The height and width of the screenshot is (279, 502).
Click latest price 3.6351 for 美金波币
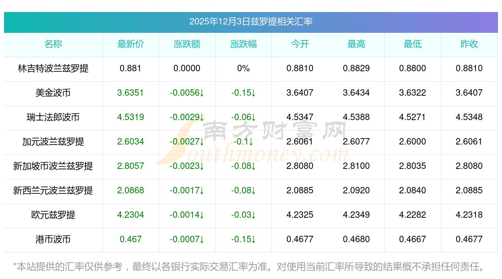pos(131,93)
